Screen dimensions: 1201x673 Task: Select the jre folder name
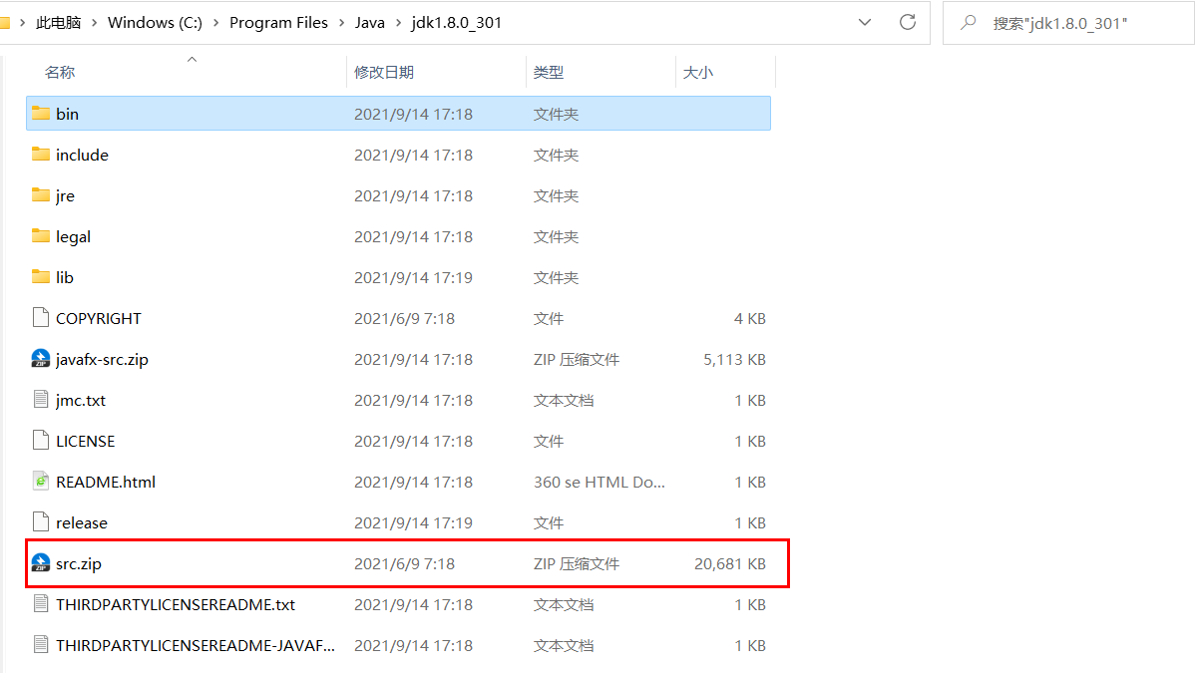[x=65, y=195]
